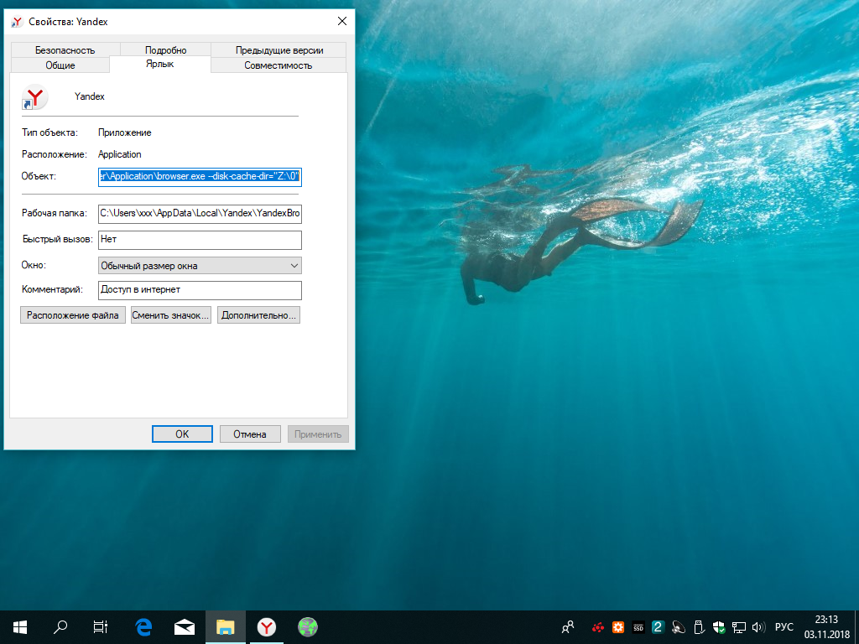Click the Быстрый вызов field

coord(200,239)
